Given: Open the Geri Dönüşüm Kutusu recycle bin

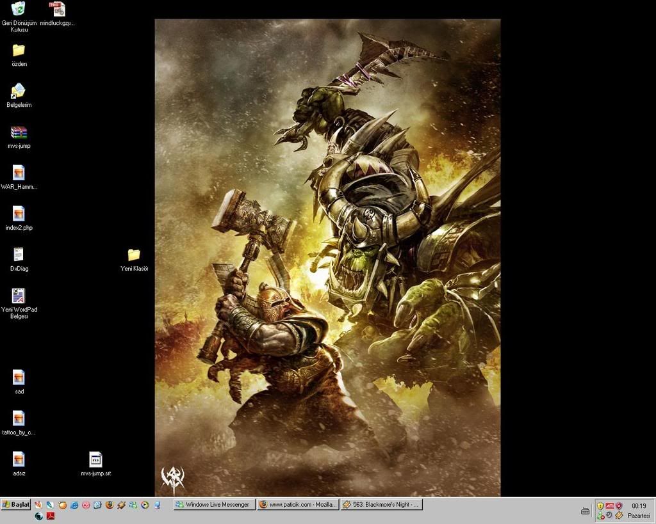Looking at the screenshot, I should 19,9.
